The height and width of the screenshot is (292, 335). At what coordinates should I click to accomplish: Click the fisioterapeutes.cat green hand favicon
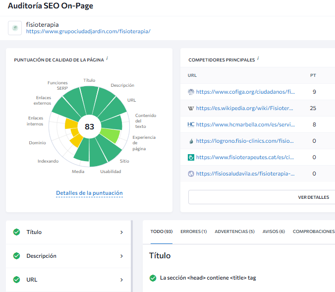[x=191, y=157]
